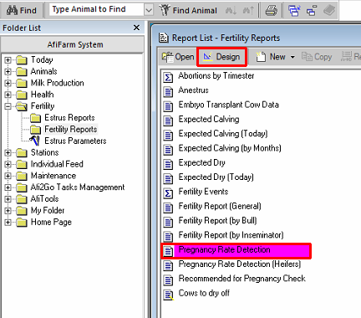Viewport: 361px width, 318px height.
Task: Collapse the Fertility folder node
Action: [8, 106]
